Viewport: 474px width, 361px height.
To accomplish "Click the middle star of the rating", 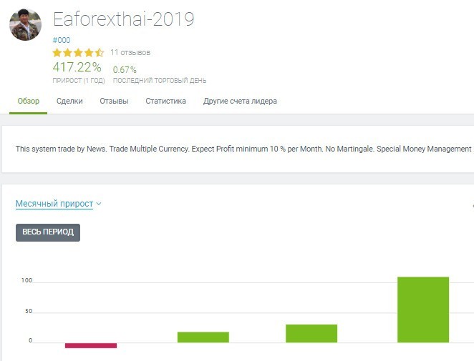I will click(79, 53).
